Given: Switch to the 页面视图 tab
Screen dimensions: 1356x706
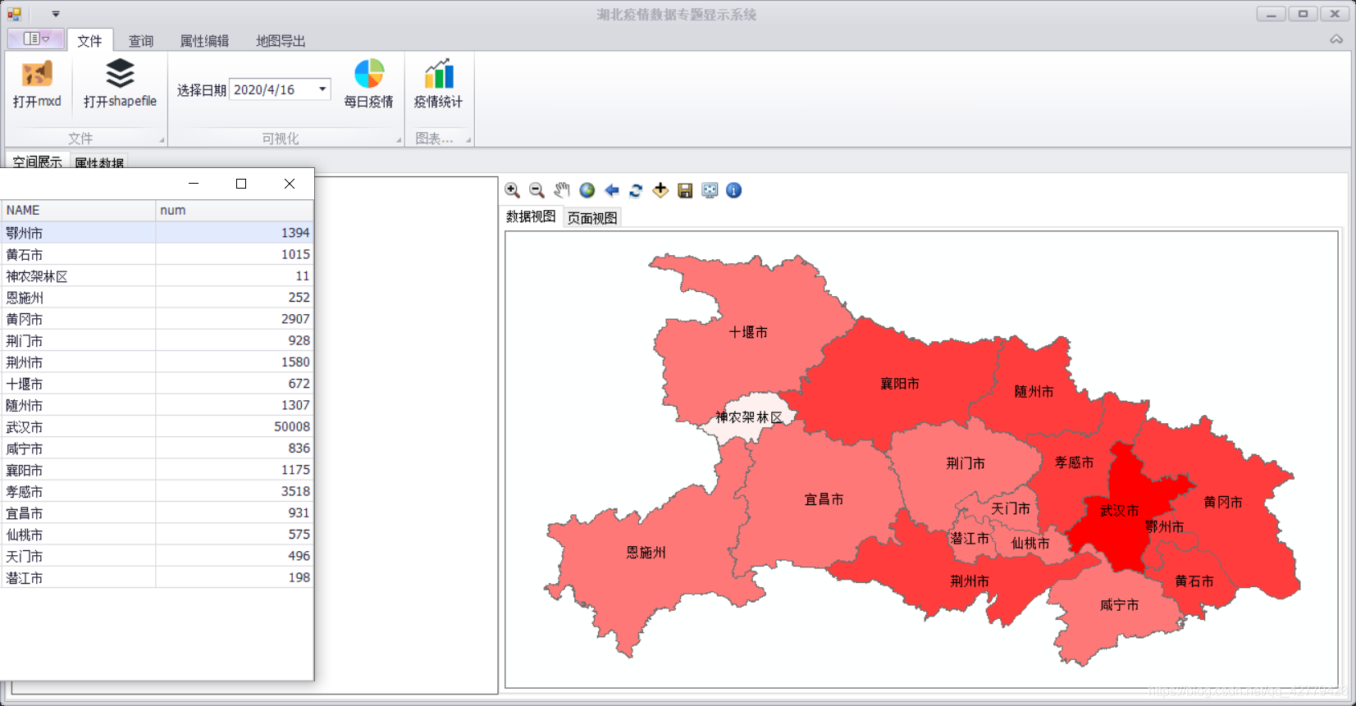Looking at the screenshot, I should click(592, 217).
